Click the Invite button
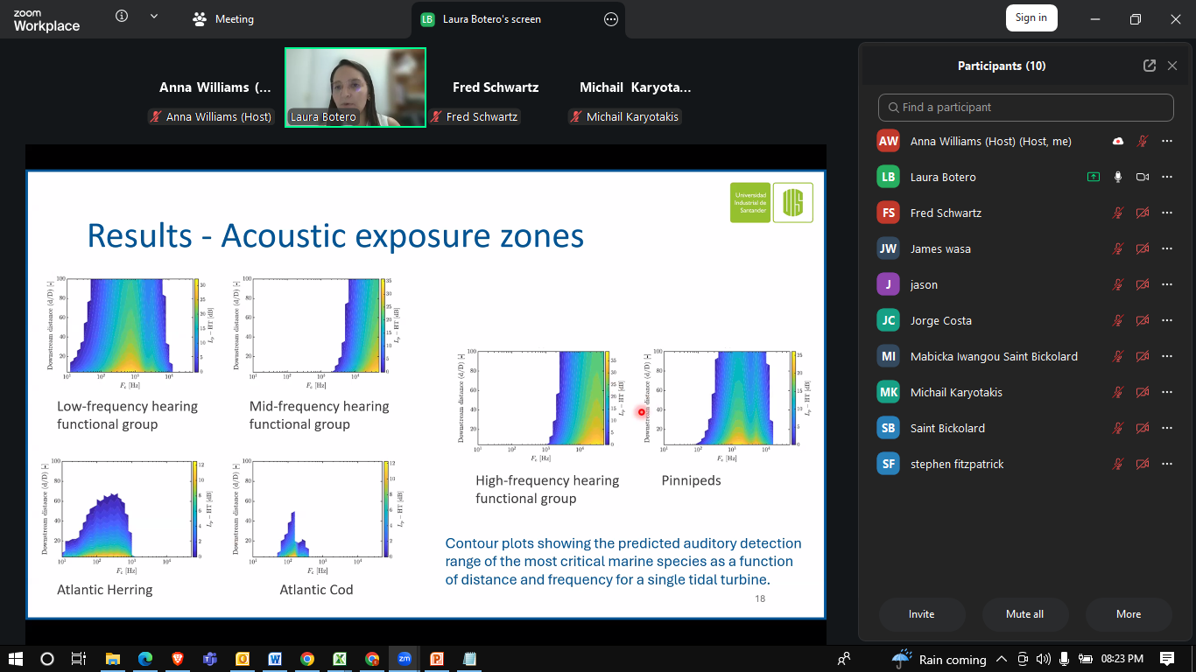 click(x=922, y=614)
